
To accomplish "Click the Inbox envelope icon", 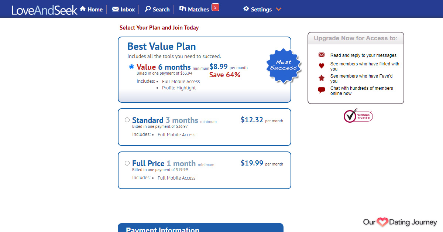I will (115, 9).
